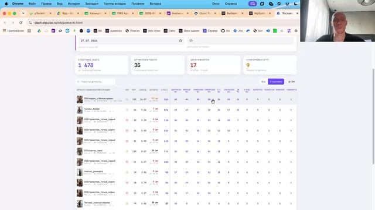Click the purple screen-recording icon in the menu bar
Image resolution: width=375 pixels, height=210 pixels.
[x=253, y=3]
